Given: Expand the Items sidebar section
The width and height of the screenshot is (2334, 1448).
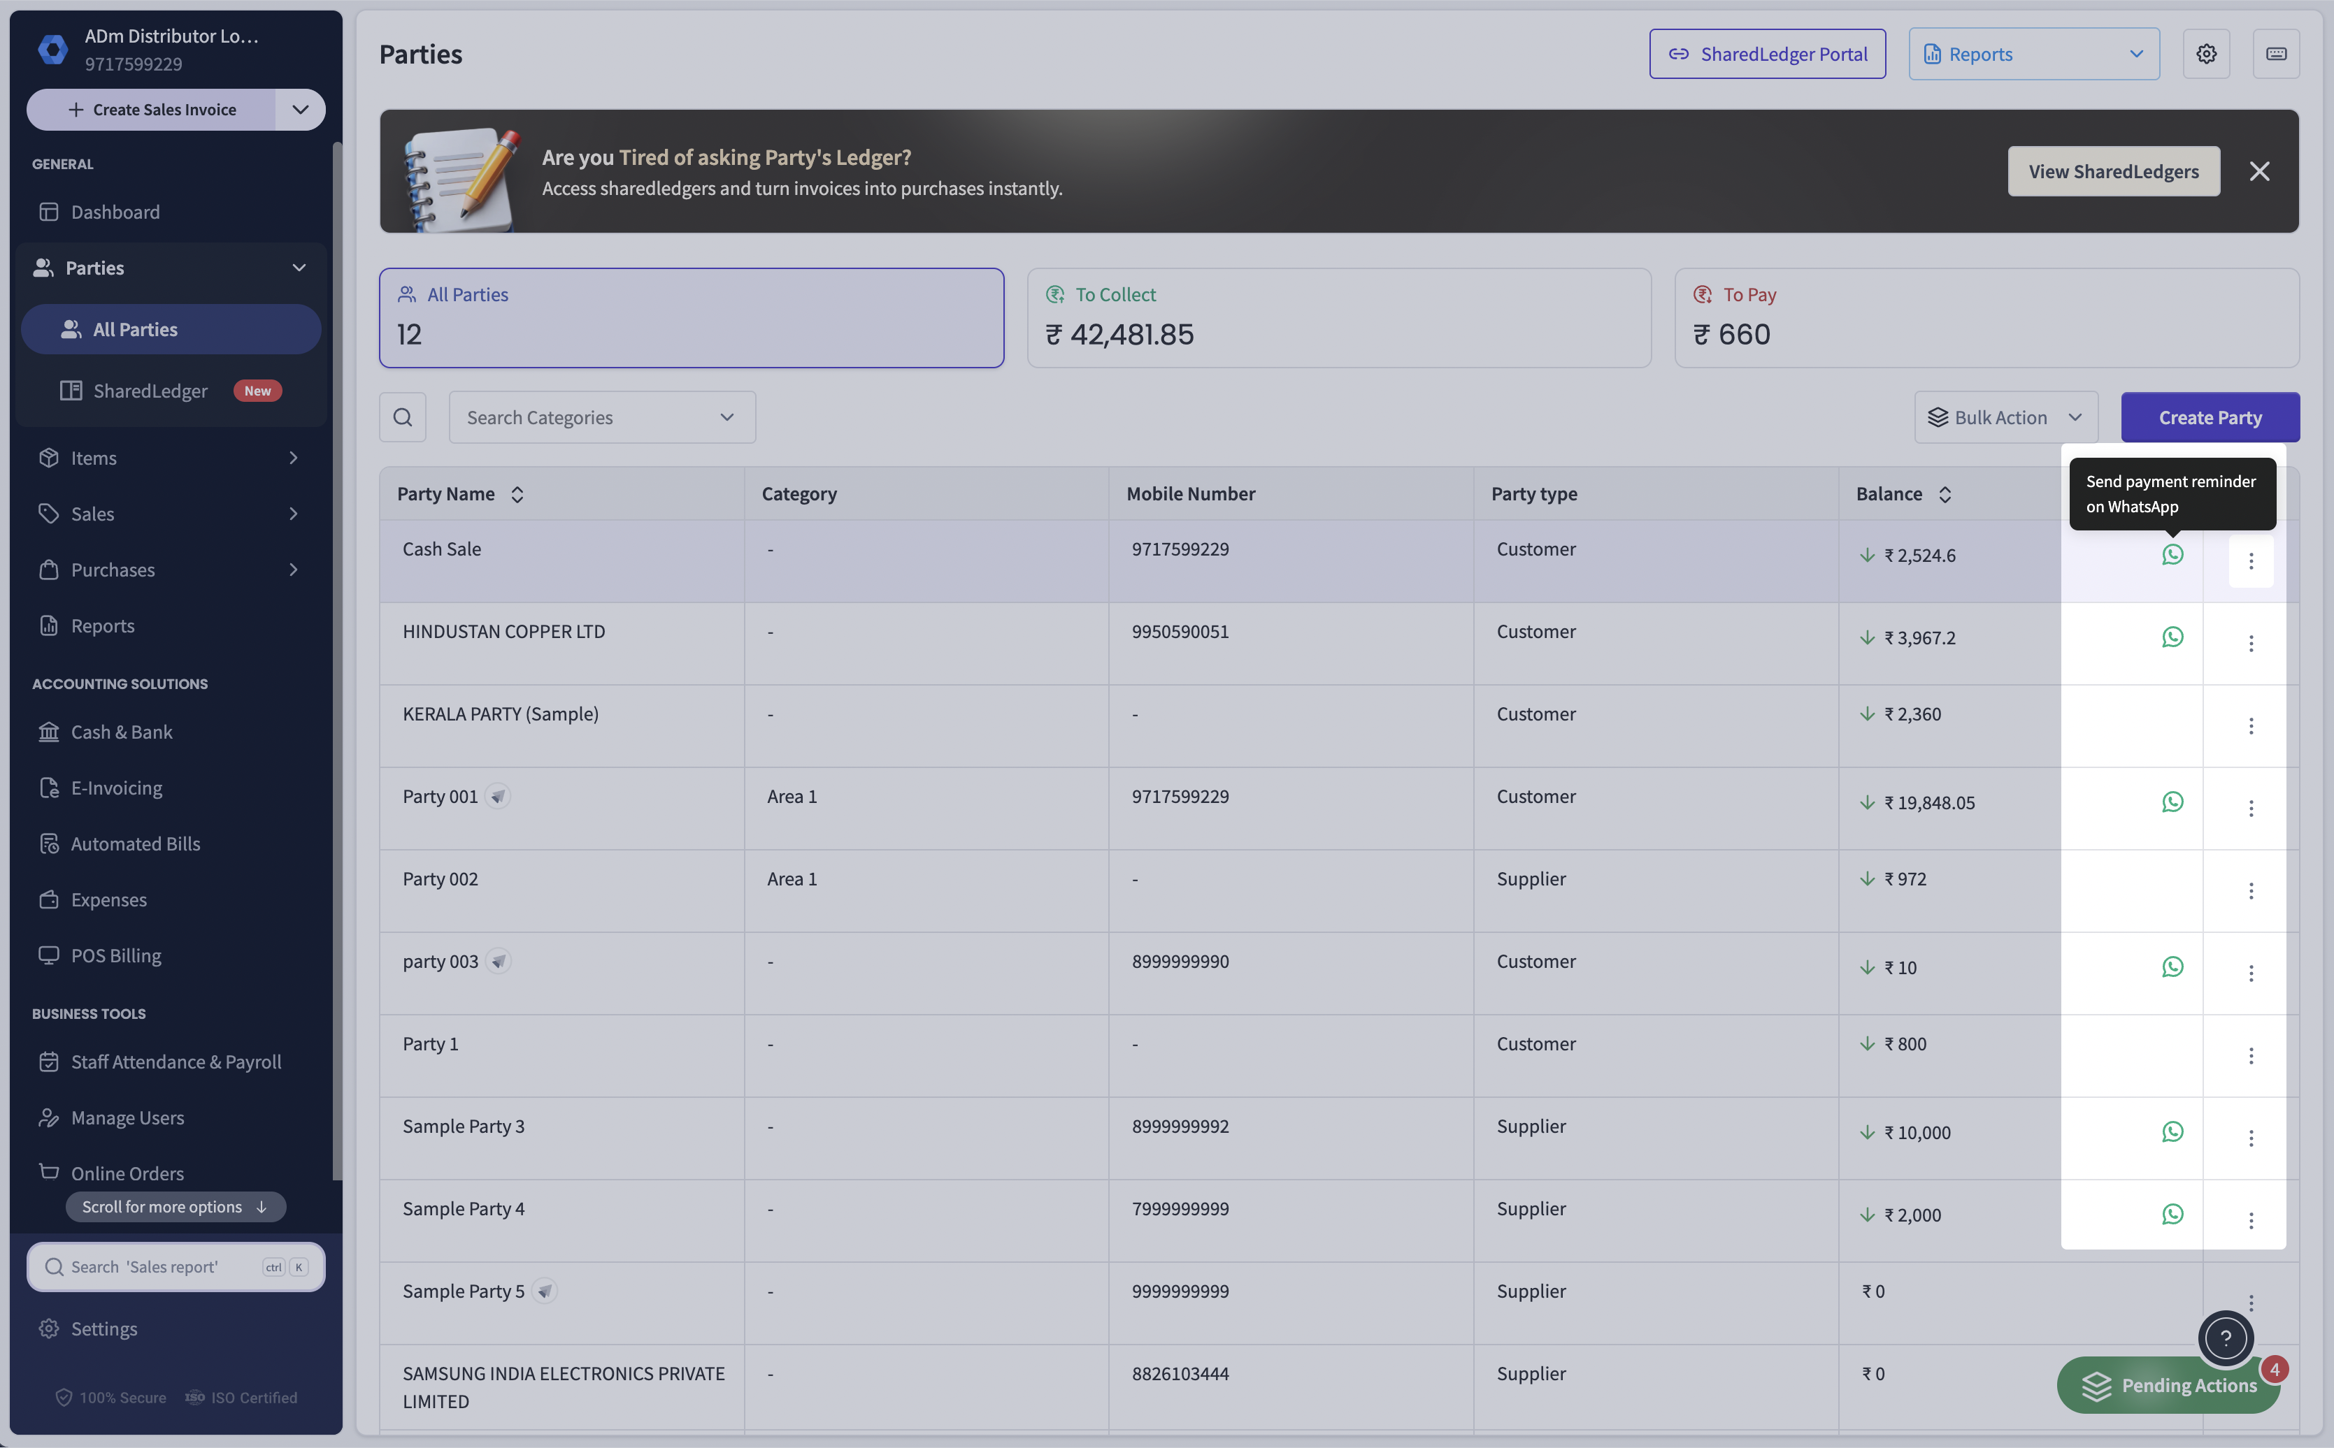Looking at the screenshot, I should 293,458.
